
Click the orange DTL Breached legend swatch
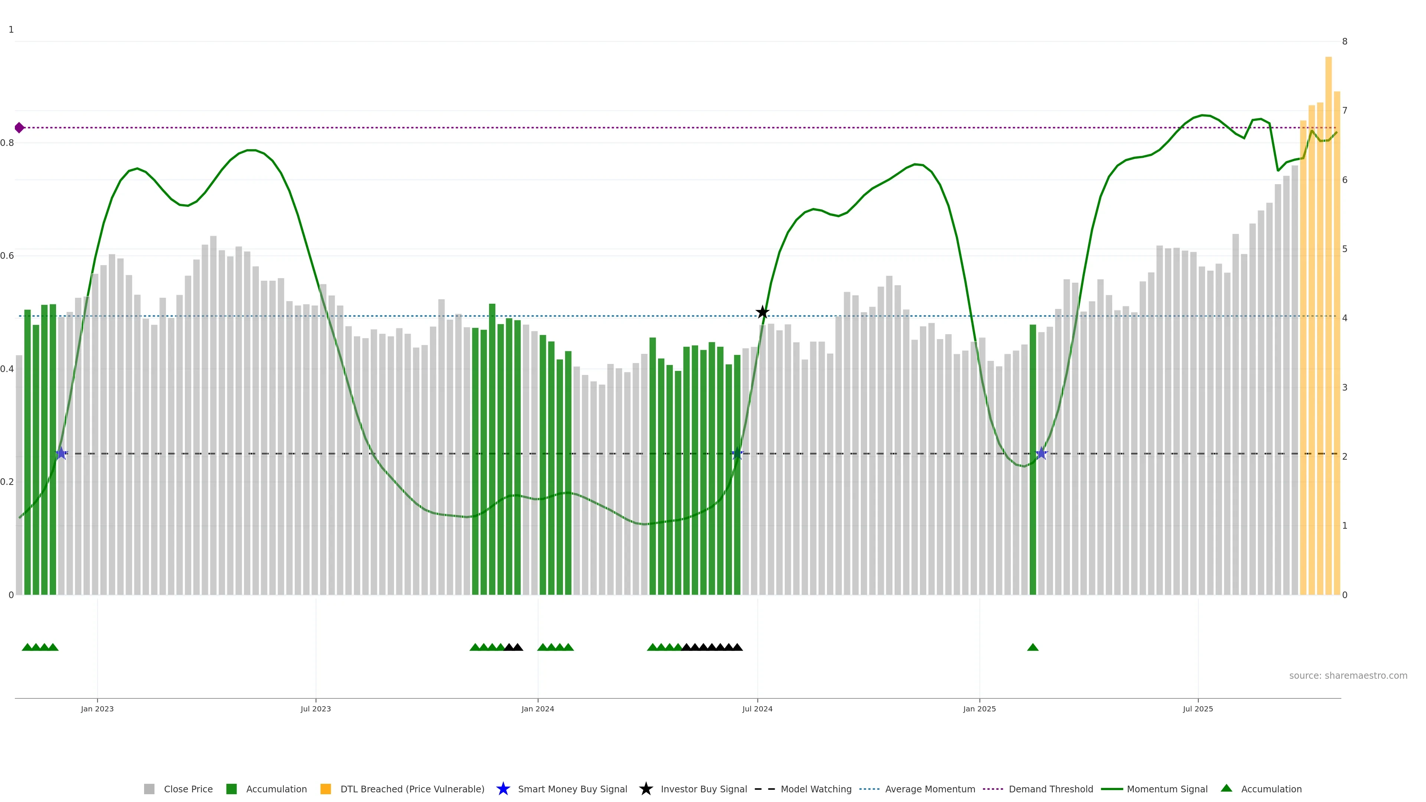(x=326, y=789)
